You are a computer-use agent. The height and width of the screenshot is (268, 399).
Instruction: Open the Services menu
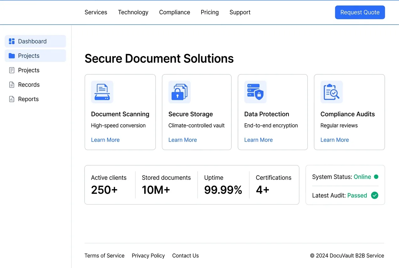(96, 12)
